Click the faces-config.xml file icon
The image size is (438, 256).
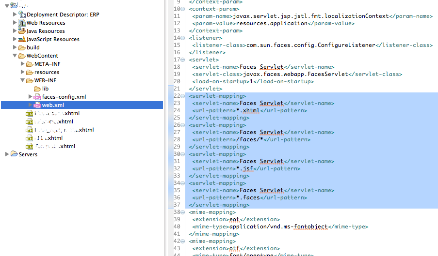(x=37, y=97)
